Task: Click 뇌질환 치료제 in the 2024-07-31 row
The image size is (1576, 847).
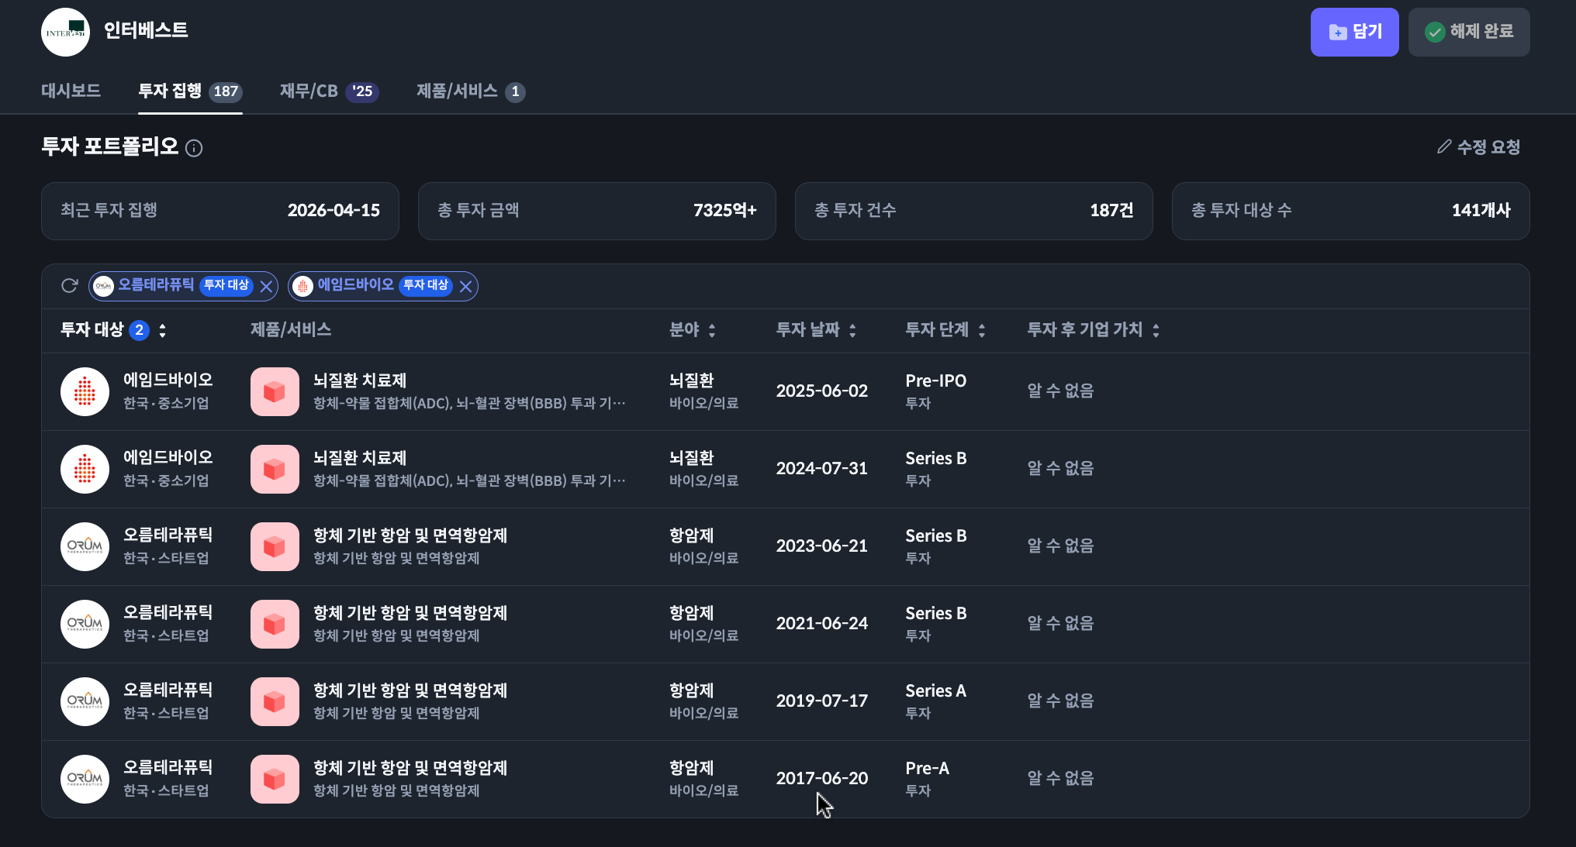Action: click(360, 458)
